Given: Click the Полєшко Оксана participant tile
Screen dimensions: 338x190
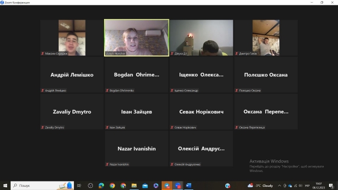Looking at the screenshot, I should tap(266, 75).
